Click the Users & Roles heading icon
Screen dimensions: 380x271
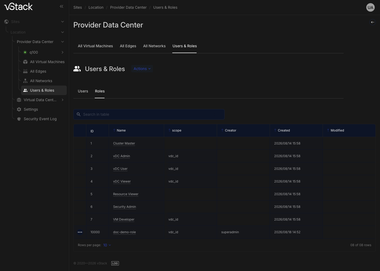[77, 69]
